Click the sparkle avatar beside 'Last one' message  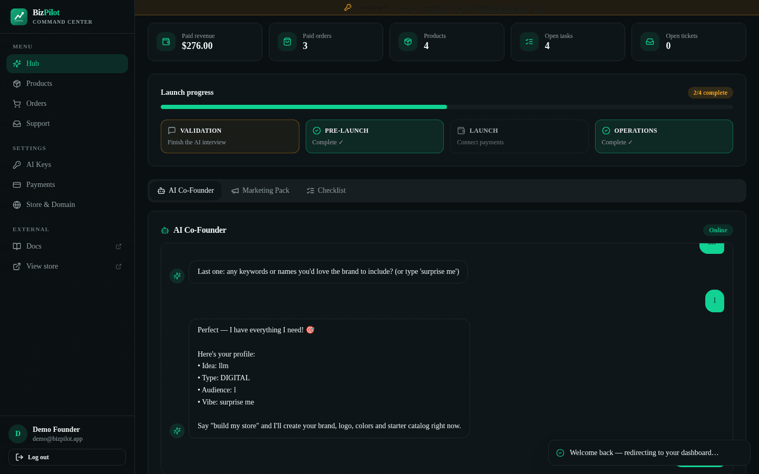coord(177,275)
